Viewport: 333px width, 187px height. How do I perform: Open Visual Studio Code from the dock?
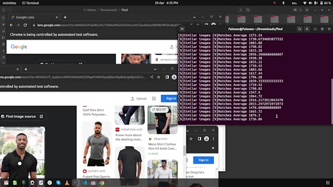tap(84, 183)
